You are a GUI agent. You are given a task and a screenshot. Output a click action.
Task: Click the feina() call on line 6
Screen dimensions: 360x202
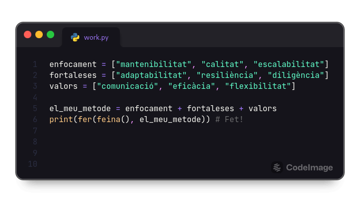pos(113,120)
